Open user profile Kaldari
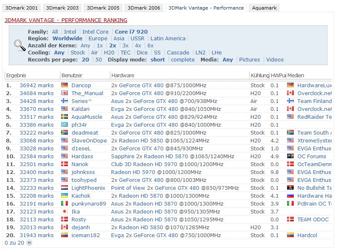The width and height of the screenshot is (337, 250). 80,109
